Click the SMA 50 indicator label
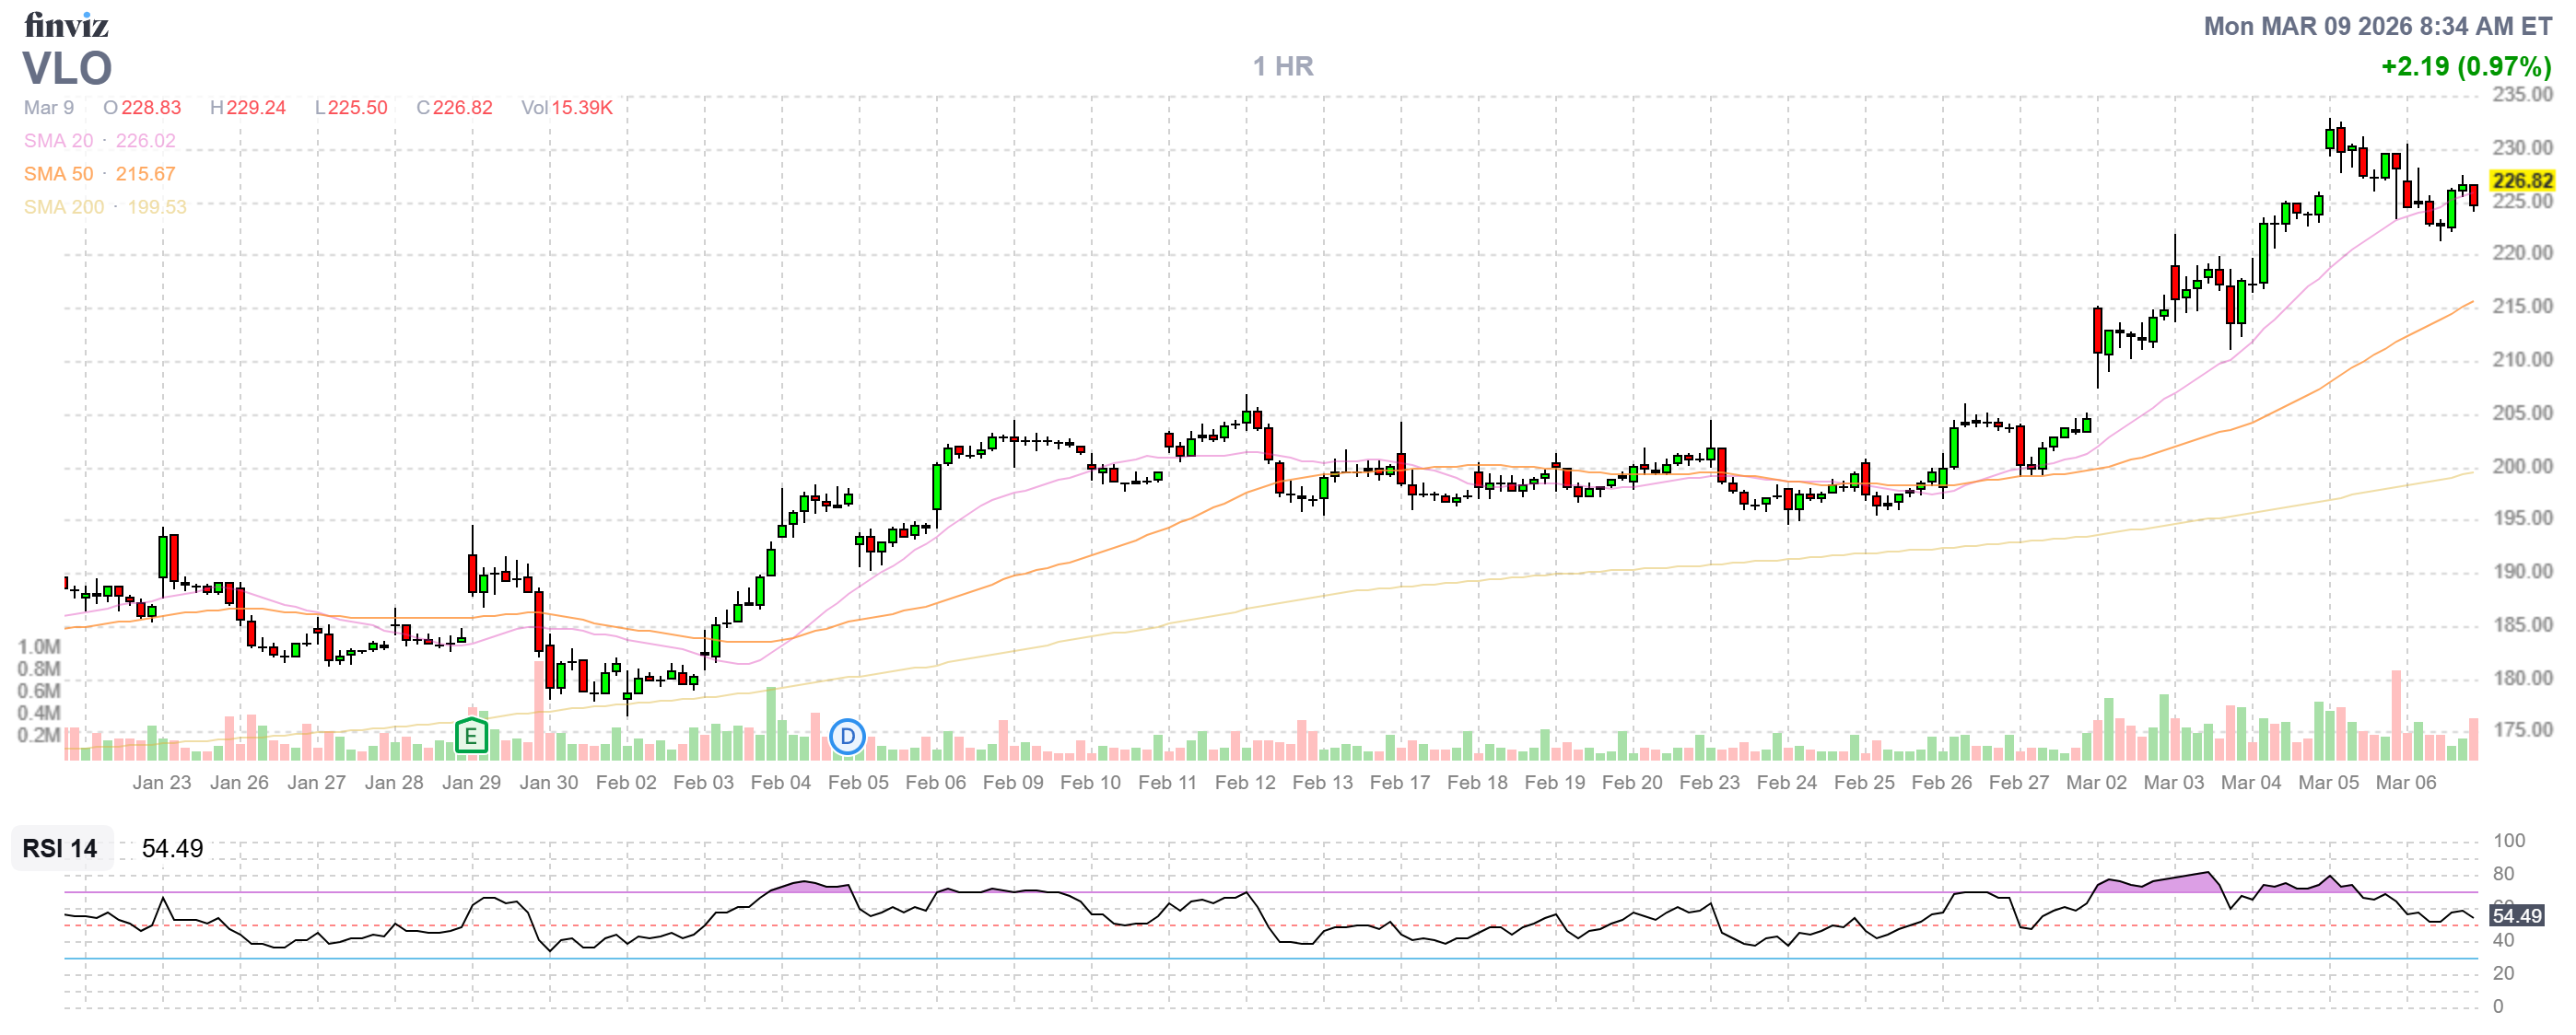The height and width of the screenshot is (1035, 2576). 58,174
